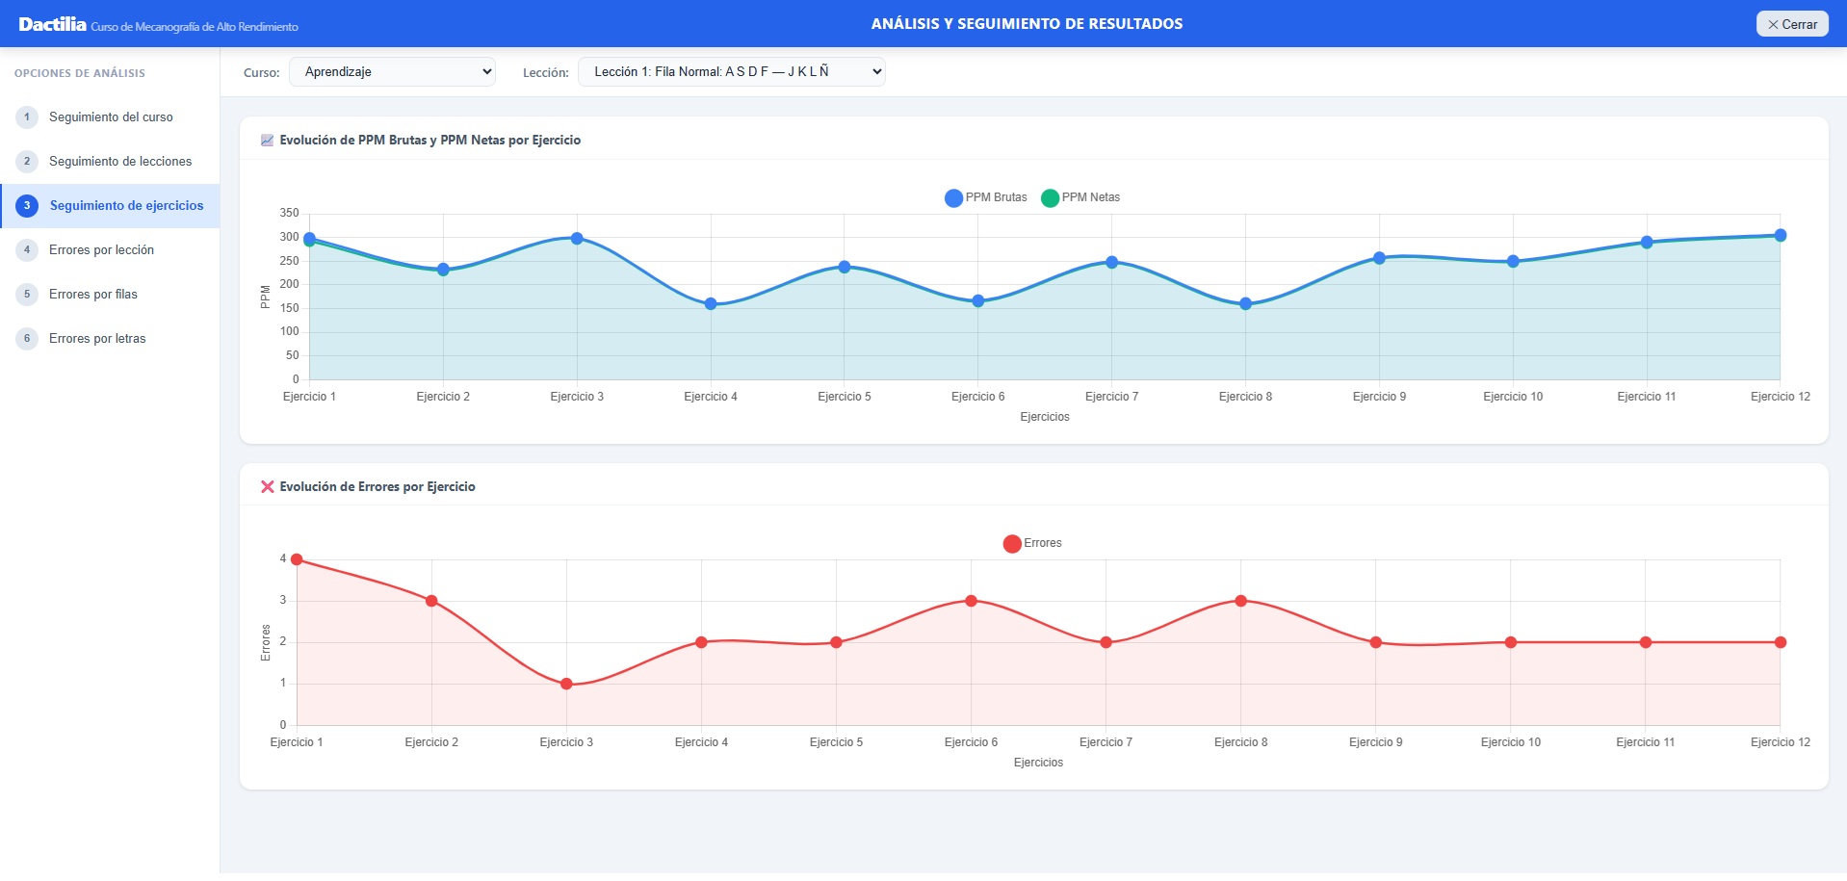The height and width of the screenshot is (881, 1847).
Task: Open Errores por lección option
Action: [110, 249]
